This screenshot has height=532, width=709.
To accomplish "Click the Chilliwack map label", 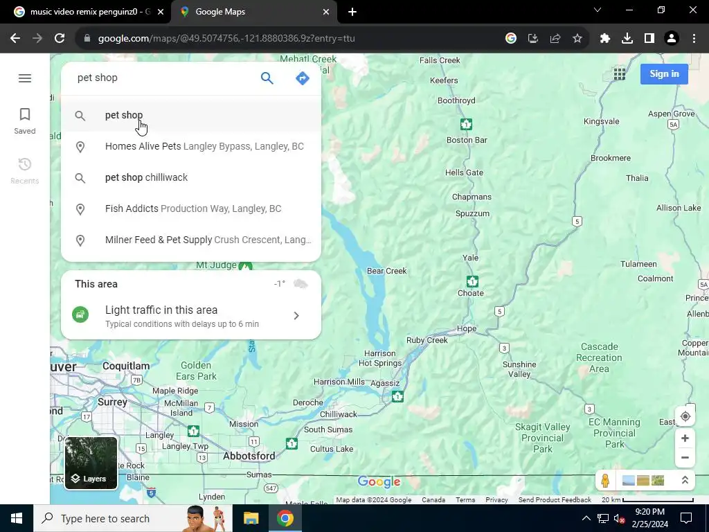I will coord(338,414).
